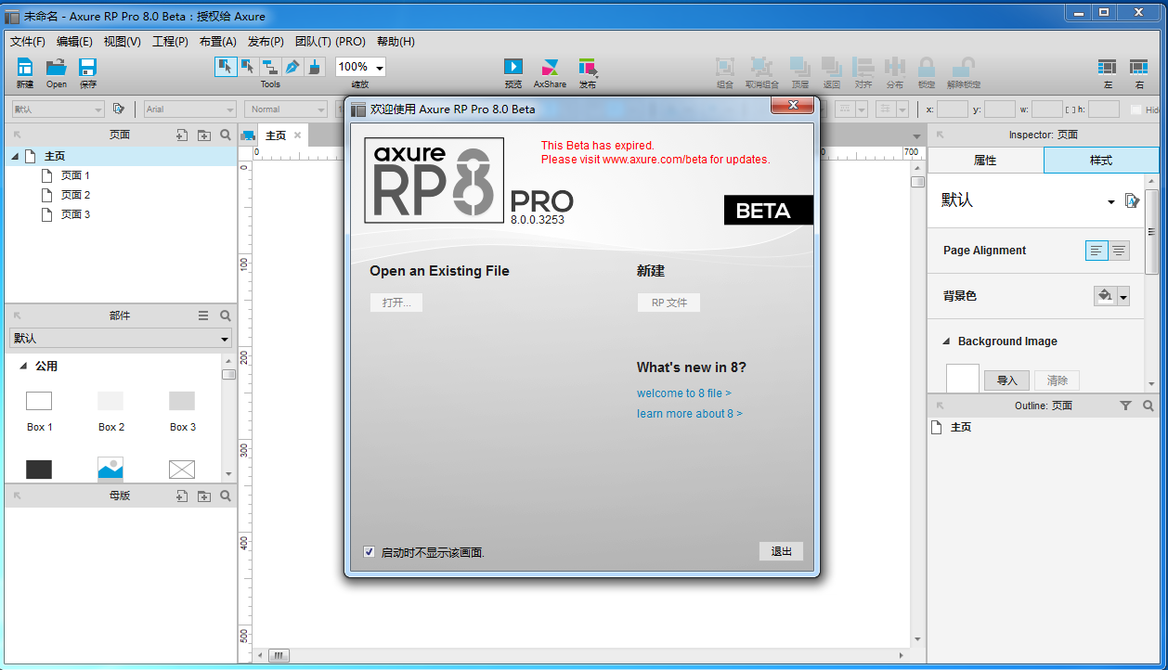This screenshot has width=1168, height=670.
Task: Open the 默认 widget library dropdown
Action: coord(121,339)
